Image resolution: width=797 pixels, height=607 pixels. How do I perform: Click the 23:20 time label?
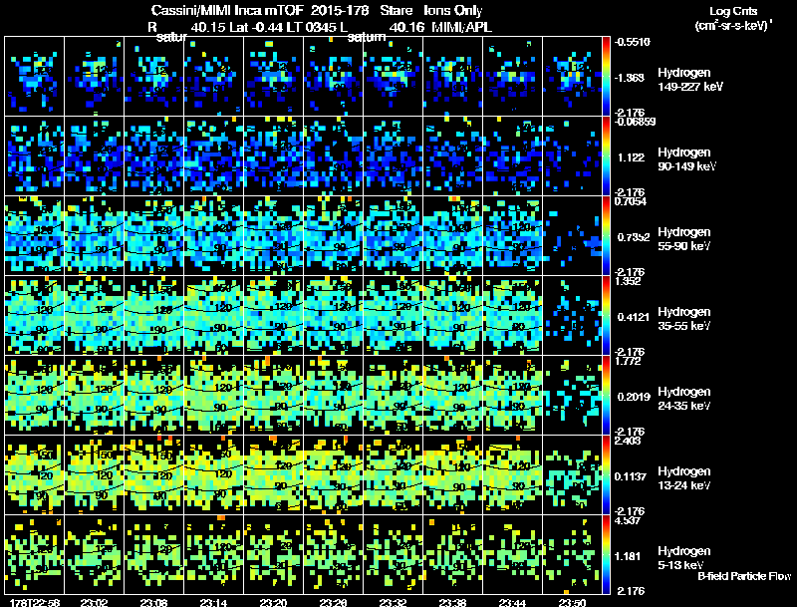[x=273, y=602]
